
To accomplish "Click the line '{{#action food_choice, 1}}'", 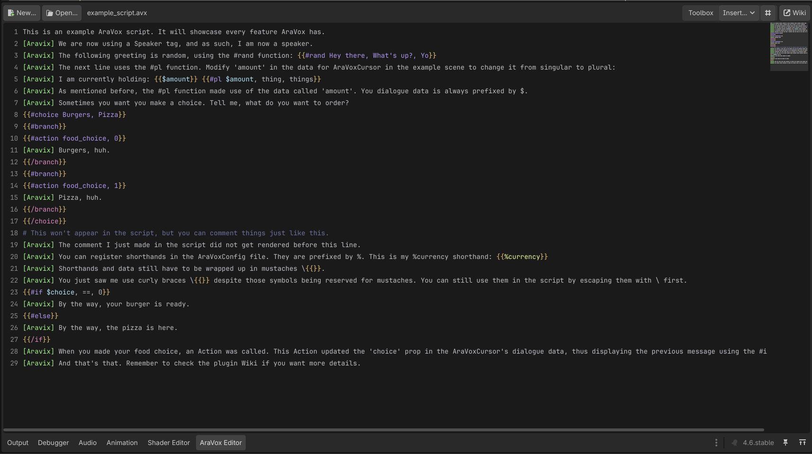I will click(74, 186).
